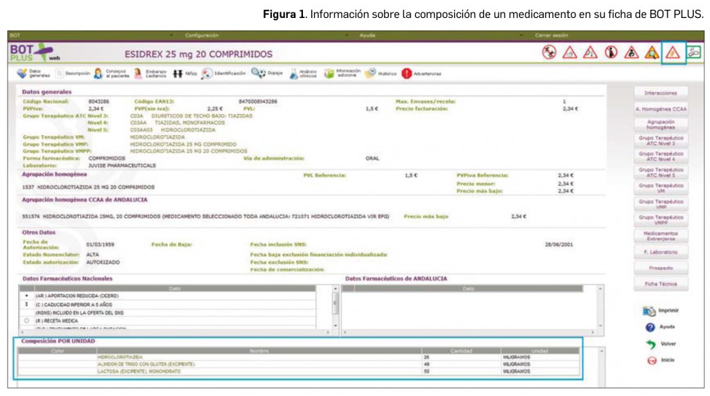Open the Configuración menu
This screenshot has width=710, height=396.
click(x=202, y=35)
